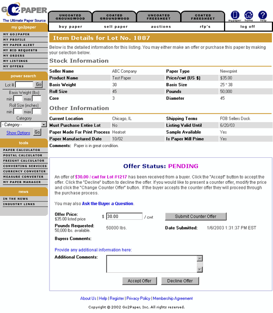
Task: Click Ask the Buyer a Question link
Action: (108, 204)
